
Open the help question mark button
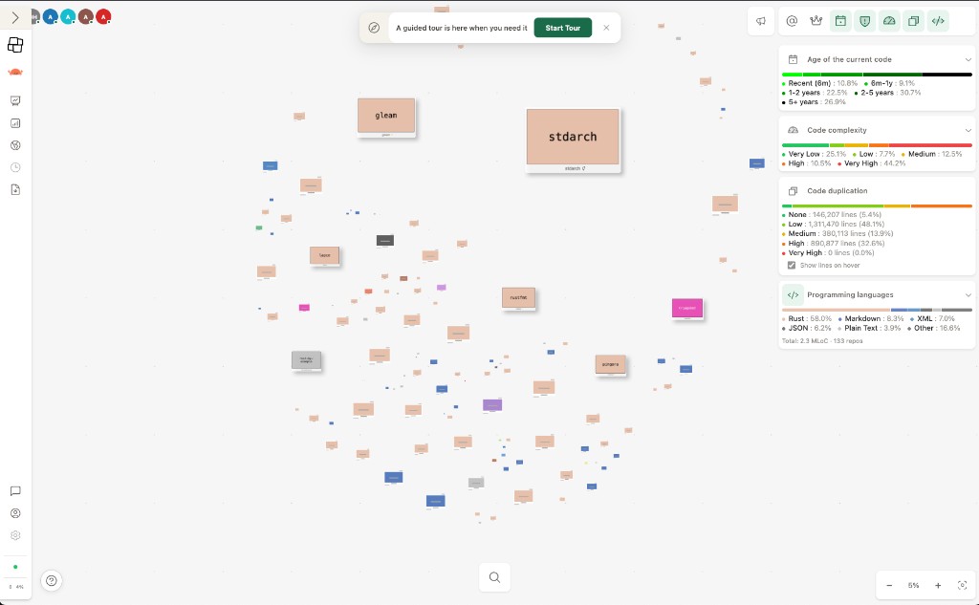51,580
